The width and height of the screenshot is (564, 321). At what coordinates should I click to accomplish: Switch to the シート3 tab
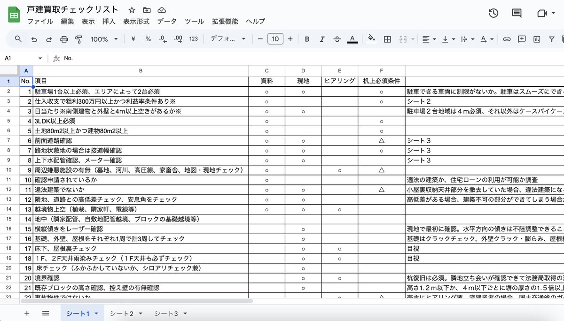[x=166, y=313]
